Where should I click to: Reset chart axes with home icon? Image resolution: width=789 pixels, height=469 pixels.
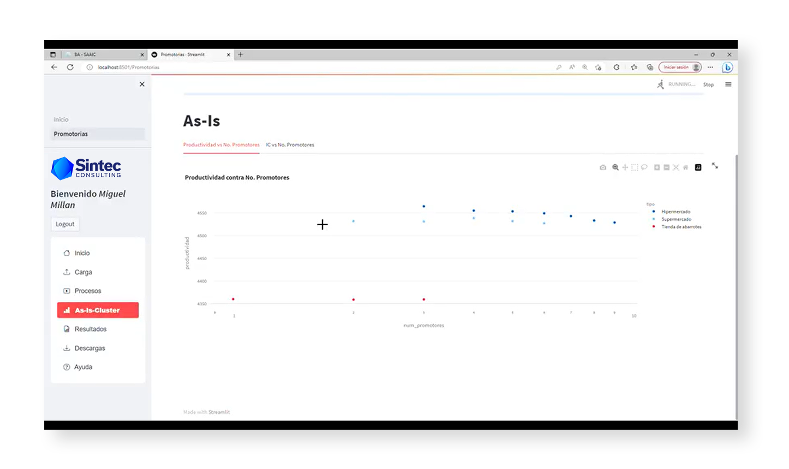pyautogui.click(x=685, y=167)
